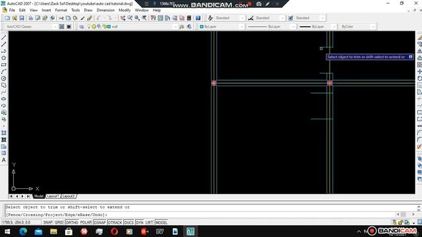Click last-tab navigation arrow beside Model
The width and height of the screenshot is (422, 237).
tap(28, 196)
